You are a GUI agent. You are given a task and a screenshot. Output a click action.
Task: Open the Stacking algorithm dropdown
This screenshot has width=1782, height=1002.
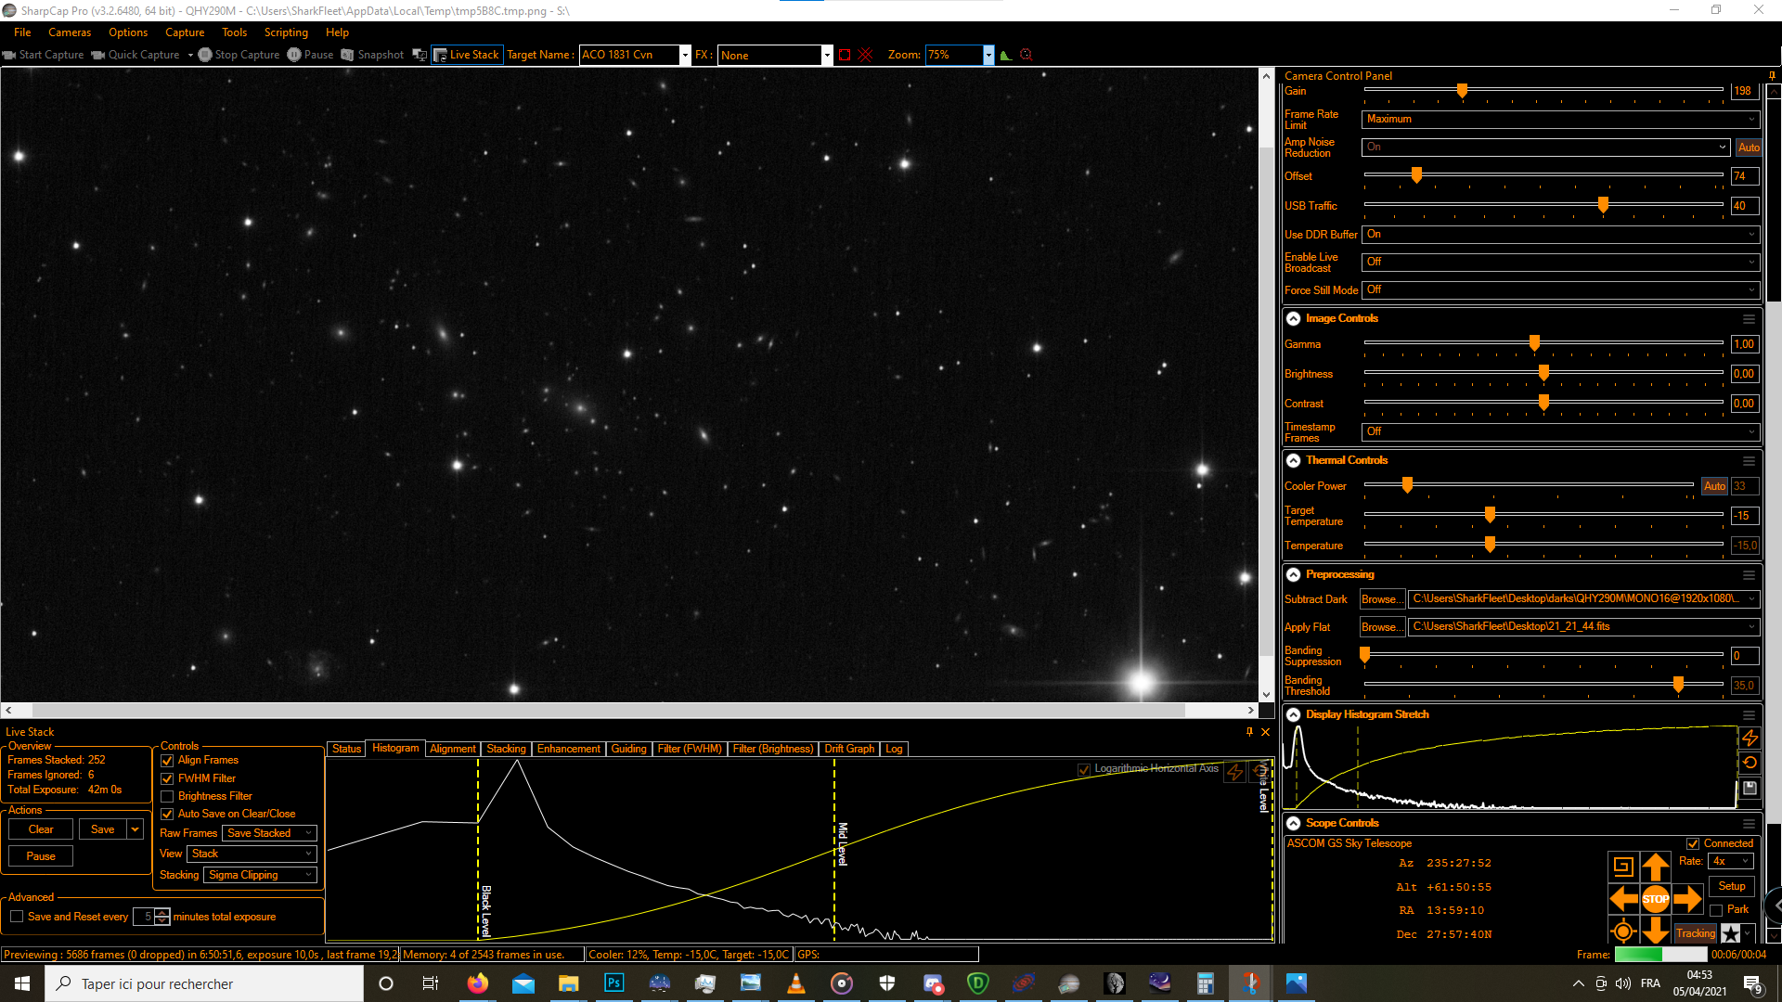(x=260, y=875)
